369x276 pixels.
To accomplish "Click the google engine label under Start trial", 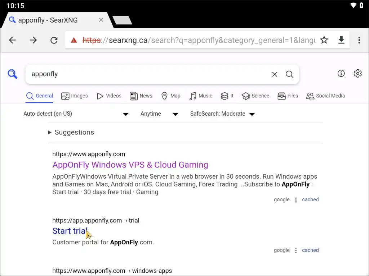I will (282, 250).
